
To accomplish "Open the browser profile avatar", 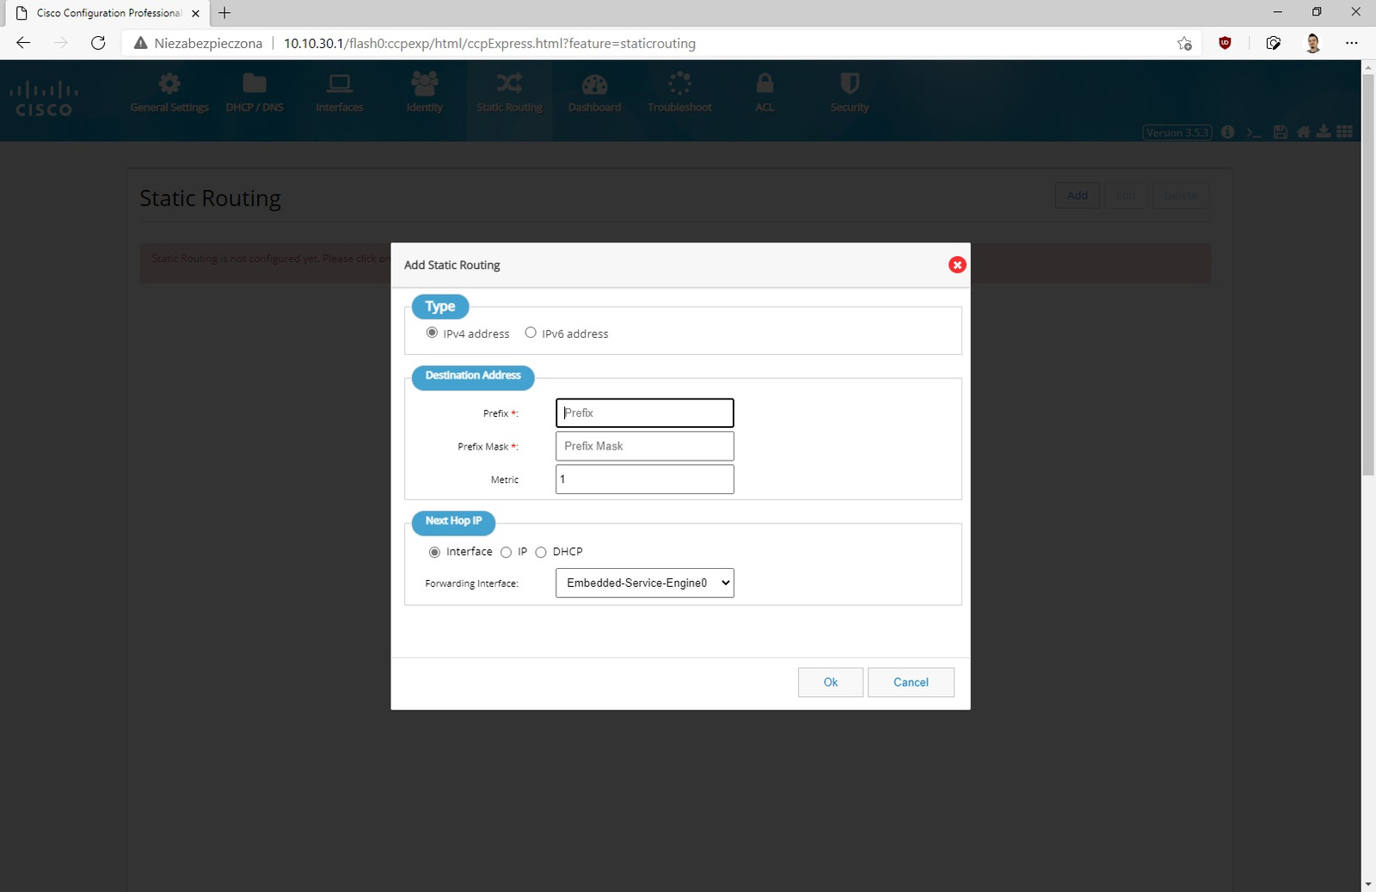I will [x=1312, y=43].
